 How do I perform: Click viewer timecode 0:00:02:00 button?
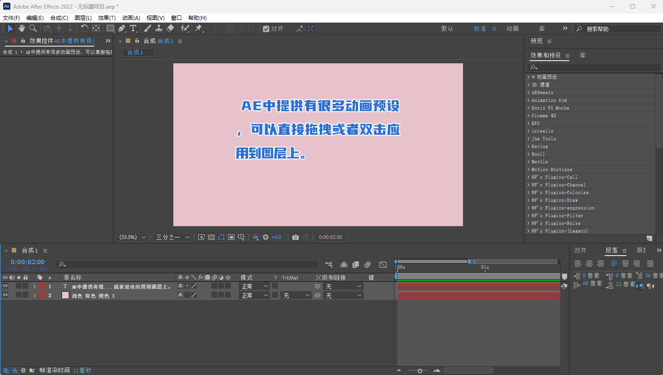pyautogui.click(x=330, y=237)
